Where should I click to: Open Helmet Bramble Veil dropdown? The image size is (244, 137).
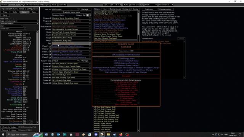(71, 24)
